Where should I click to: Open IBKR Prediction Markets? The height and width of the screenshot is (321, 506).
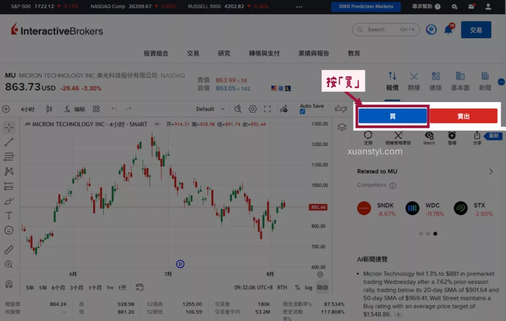click(x=366, y=6)
